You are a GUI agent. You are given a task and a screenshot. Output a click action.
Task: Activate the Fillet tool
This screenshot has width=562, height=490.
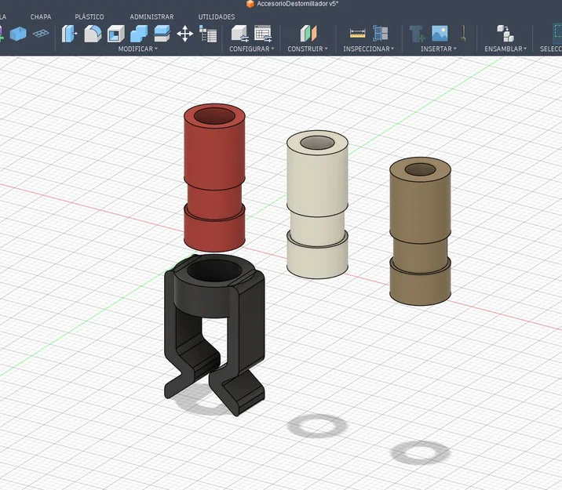click(x=93, y=34)
